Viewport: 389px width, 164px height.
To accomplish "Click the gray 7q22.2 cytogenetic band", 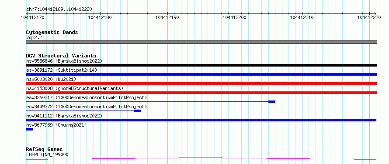I will 201,42.
